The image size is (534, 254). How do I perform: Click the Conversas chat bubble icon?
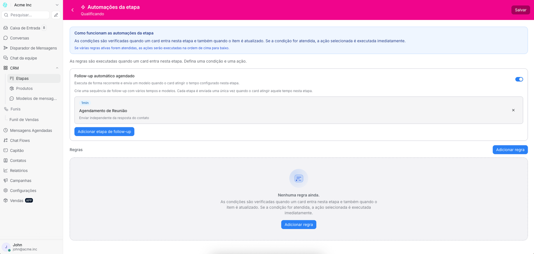(6, 38)
